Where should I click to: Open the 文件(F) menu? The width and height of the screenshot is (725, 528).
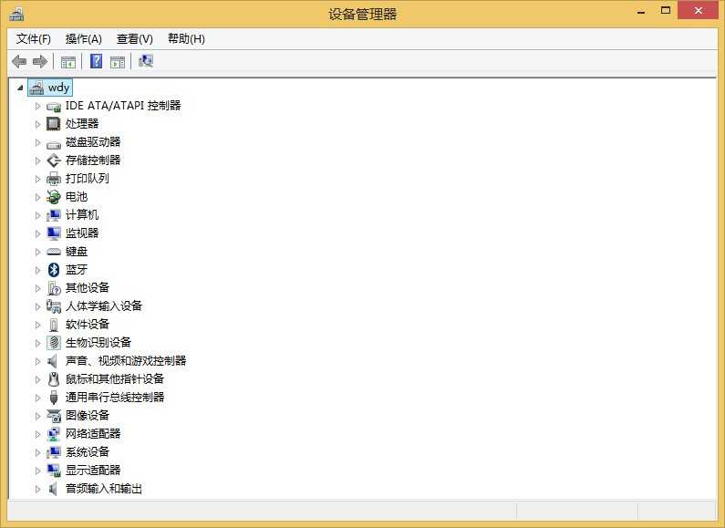click(34, 39)
